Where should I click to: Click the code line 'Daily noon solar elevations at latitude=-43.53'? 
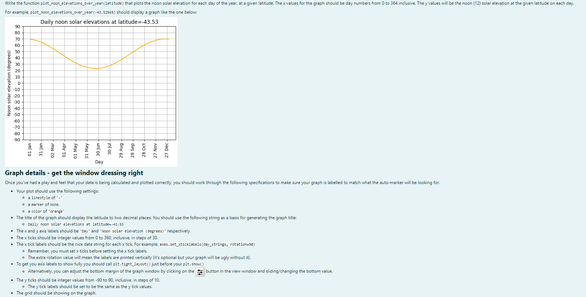[x=76, y=224]
